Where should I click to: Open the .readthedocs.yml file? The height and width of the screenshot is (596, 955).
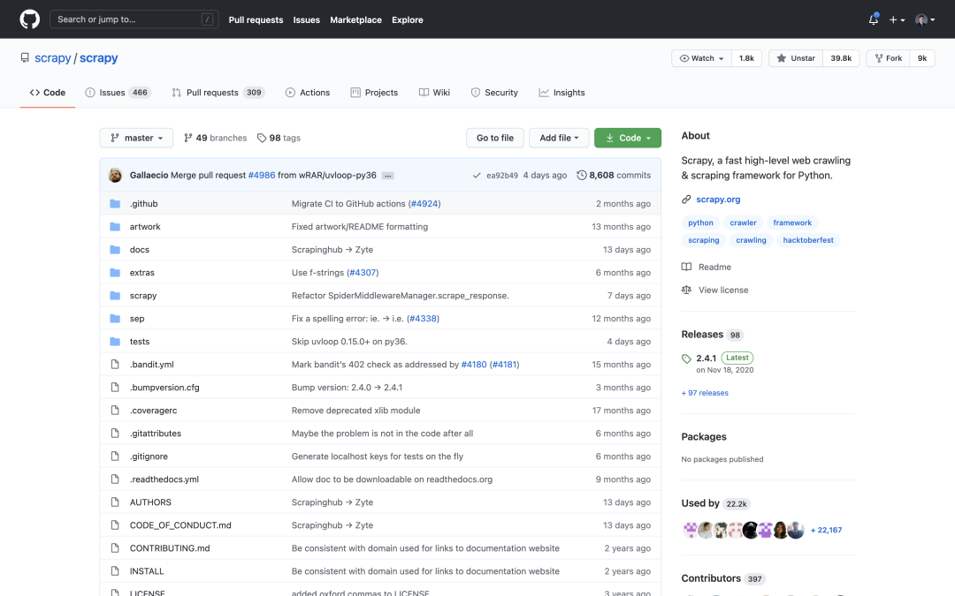pyautogui.click(x=164, y=479)
